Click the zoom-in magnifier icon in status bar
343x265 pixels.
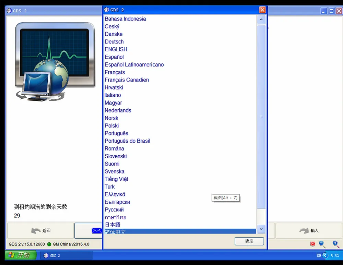(x=335, y=243)
